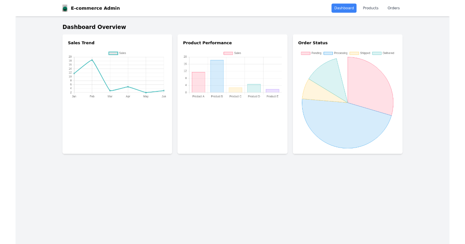Image resolution: width=465 pixels, height=244 pixels.
Task: Click the E-commerce Admin logo icon
Action: pos(65,8)
